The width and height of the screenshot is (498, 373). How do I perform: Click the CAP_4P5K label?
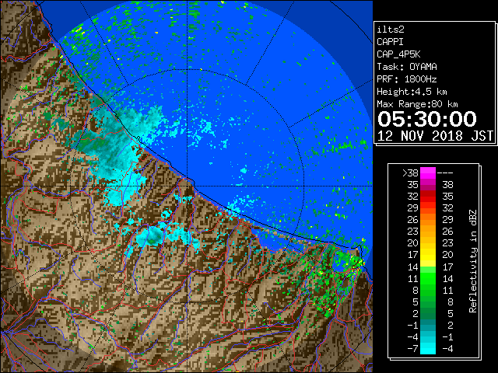[398, 54]
